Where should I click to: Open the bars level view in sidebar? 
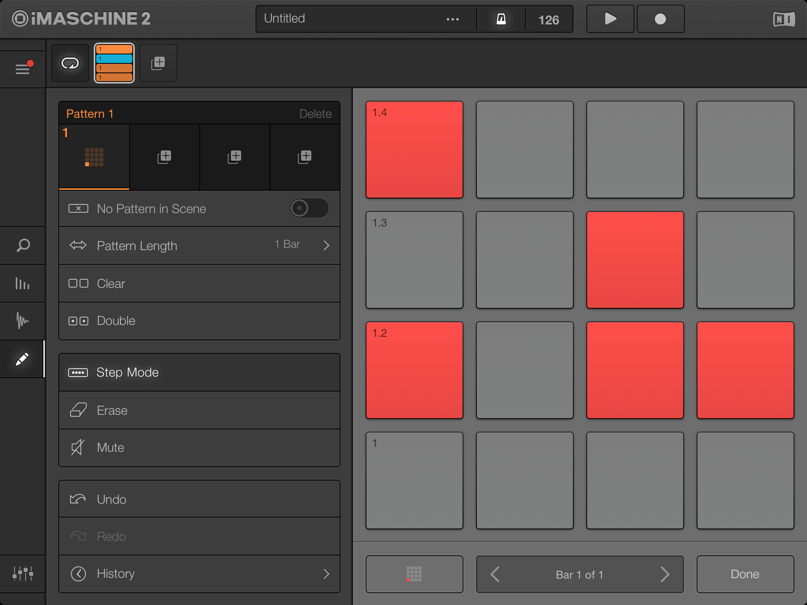[x=23, y=283]
